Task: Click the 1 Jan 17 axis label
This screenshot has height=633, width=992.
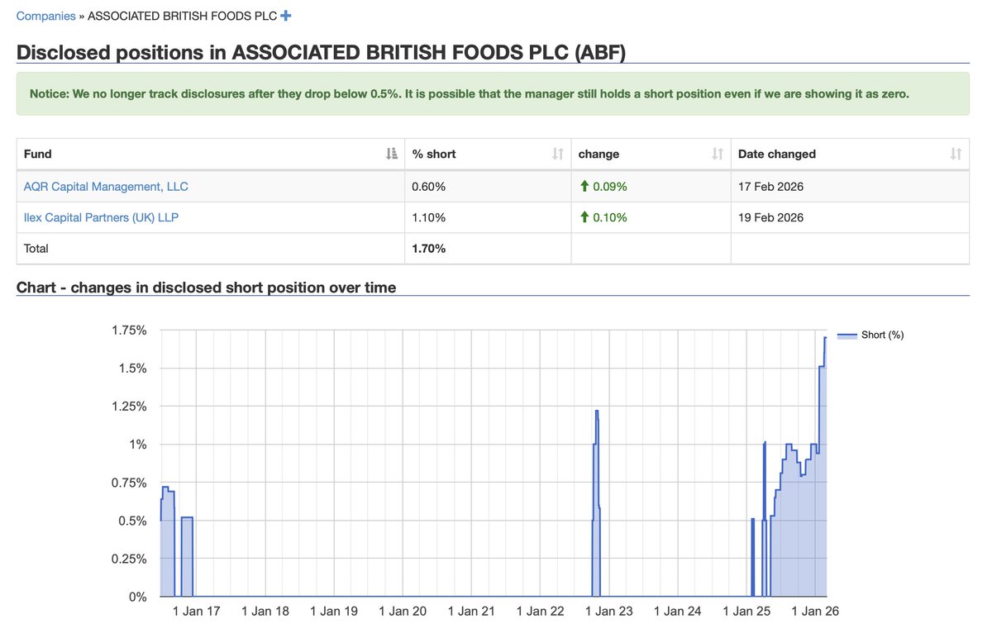Action: 196,612
